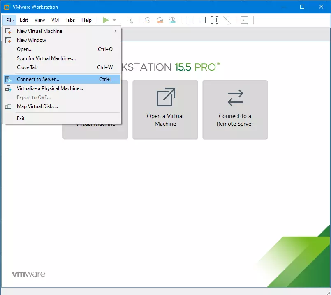The width and height of the screenshot is (331, 295).
Task: Click the Open a Virtual Machine tile
Action: point(165,110)
